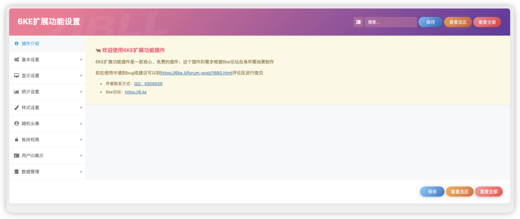Open the QQ: 6908506 contact link
520x219 pixels.
point(148,83)
